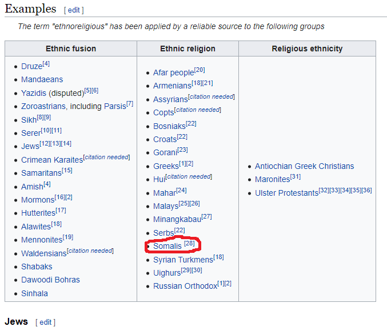Open the Mandaeans article link

click(x=42, y=79)
